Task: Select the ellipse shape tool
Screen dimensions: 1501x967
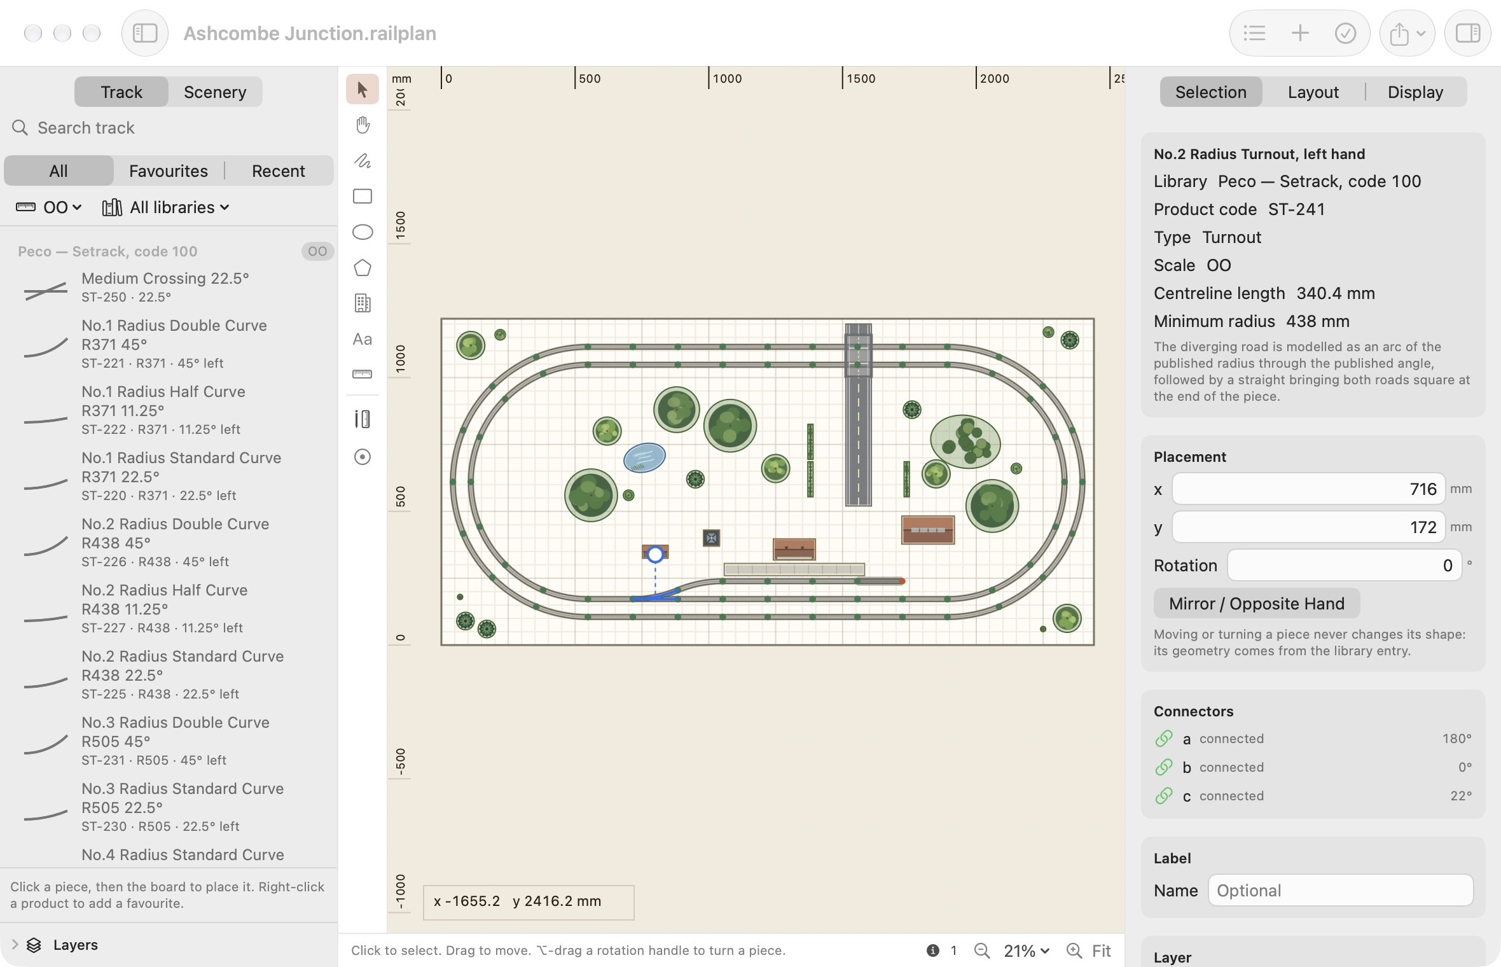Action: coord(363,232)
